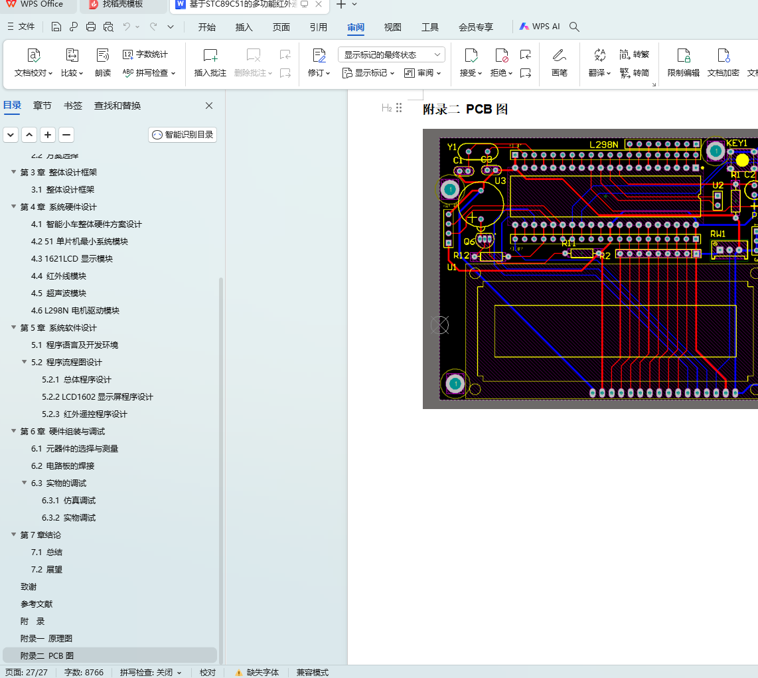Click the print icon in quick toolbar
Screen dimensions: 758x678
pos(91,27)
